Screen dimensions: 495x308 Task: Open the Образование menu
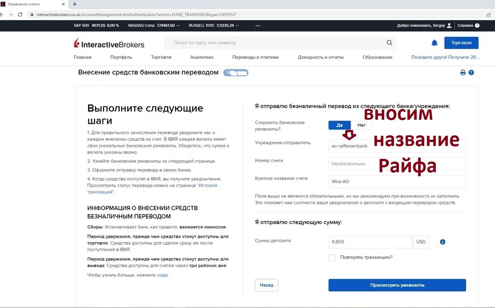point(377,57)
